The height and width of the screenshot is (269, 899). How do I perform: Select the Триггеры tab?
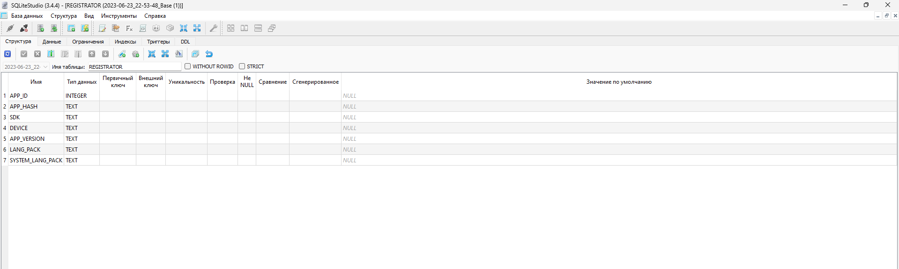point(158,42)
